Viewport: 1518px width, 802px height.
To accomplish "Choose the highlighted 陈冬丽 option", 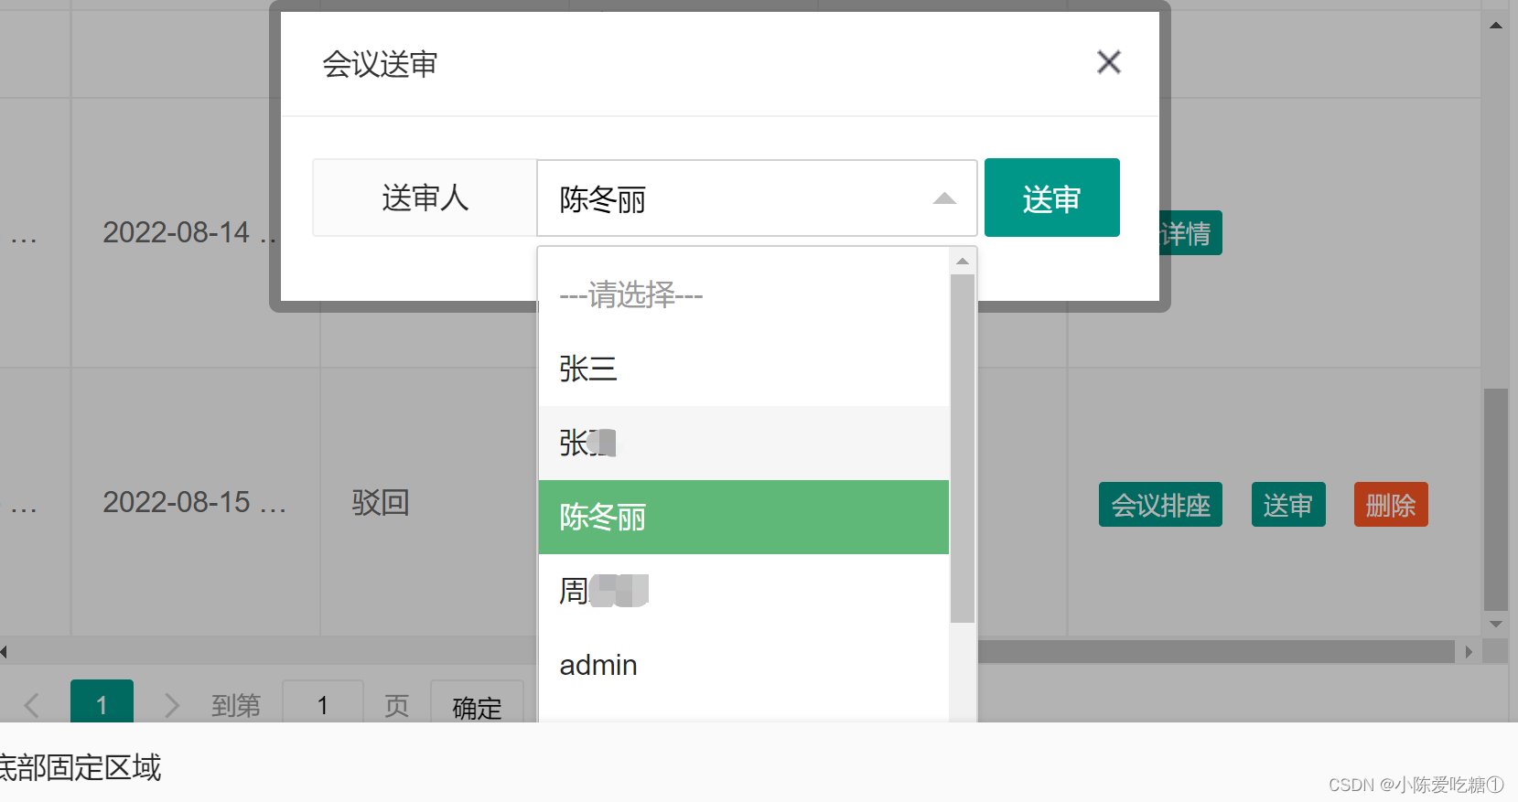I will [743, 517].
